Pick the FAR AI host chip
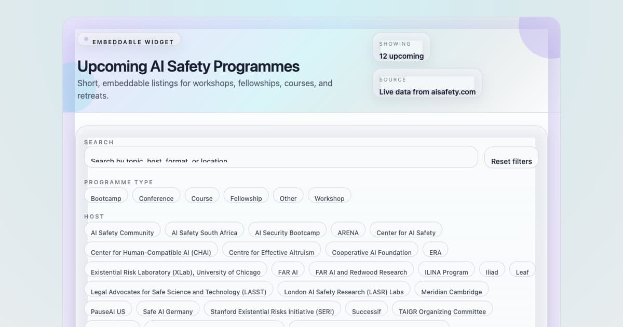The height and width of the screenshot is (327, 623). pos(288,269)
